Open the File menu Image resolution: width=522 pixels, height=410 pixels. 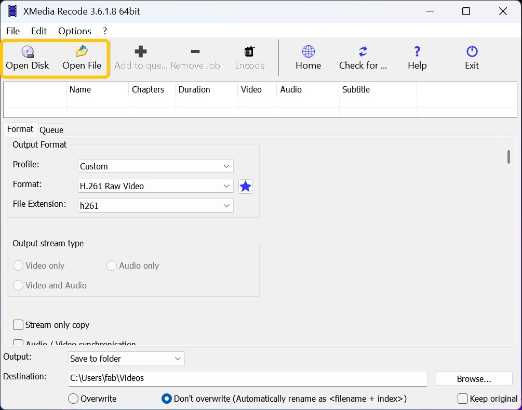pyautogui.click(x=12, y=31)
